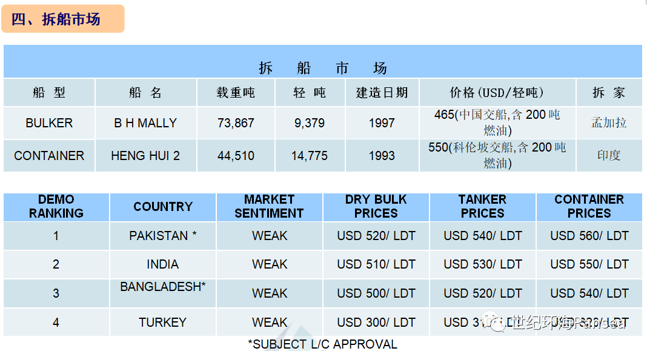Click the CONTAINER PRICES column header
Screen dimensions: 647x351
click(589, 207)
